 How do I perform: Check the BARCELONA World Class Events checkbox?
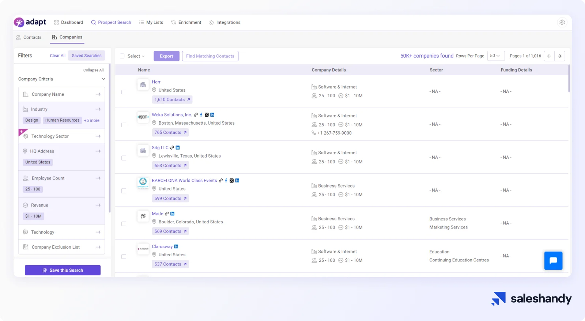pyautogui.click(x=124, y=191)
